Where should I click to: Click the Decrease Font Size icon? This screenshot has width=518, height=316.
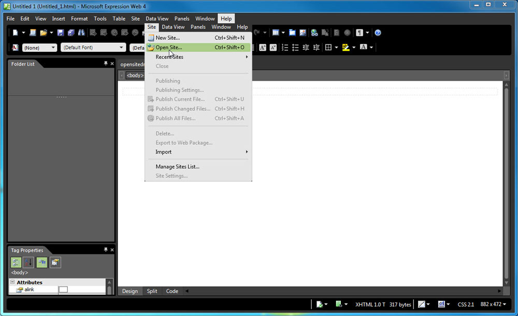(x=273, y=48)
